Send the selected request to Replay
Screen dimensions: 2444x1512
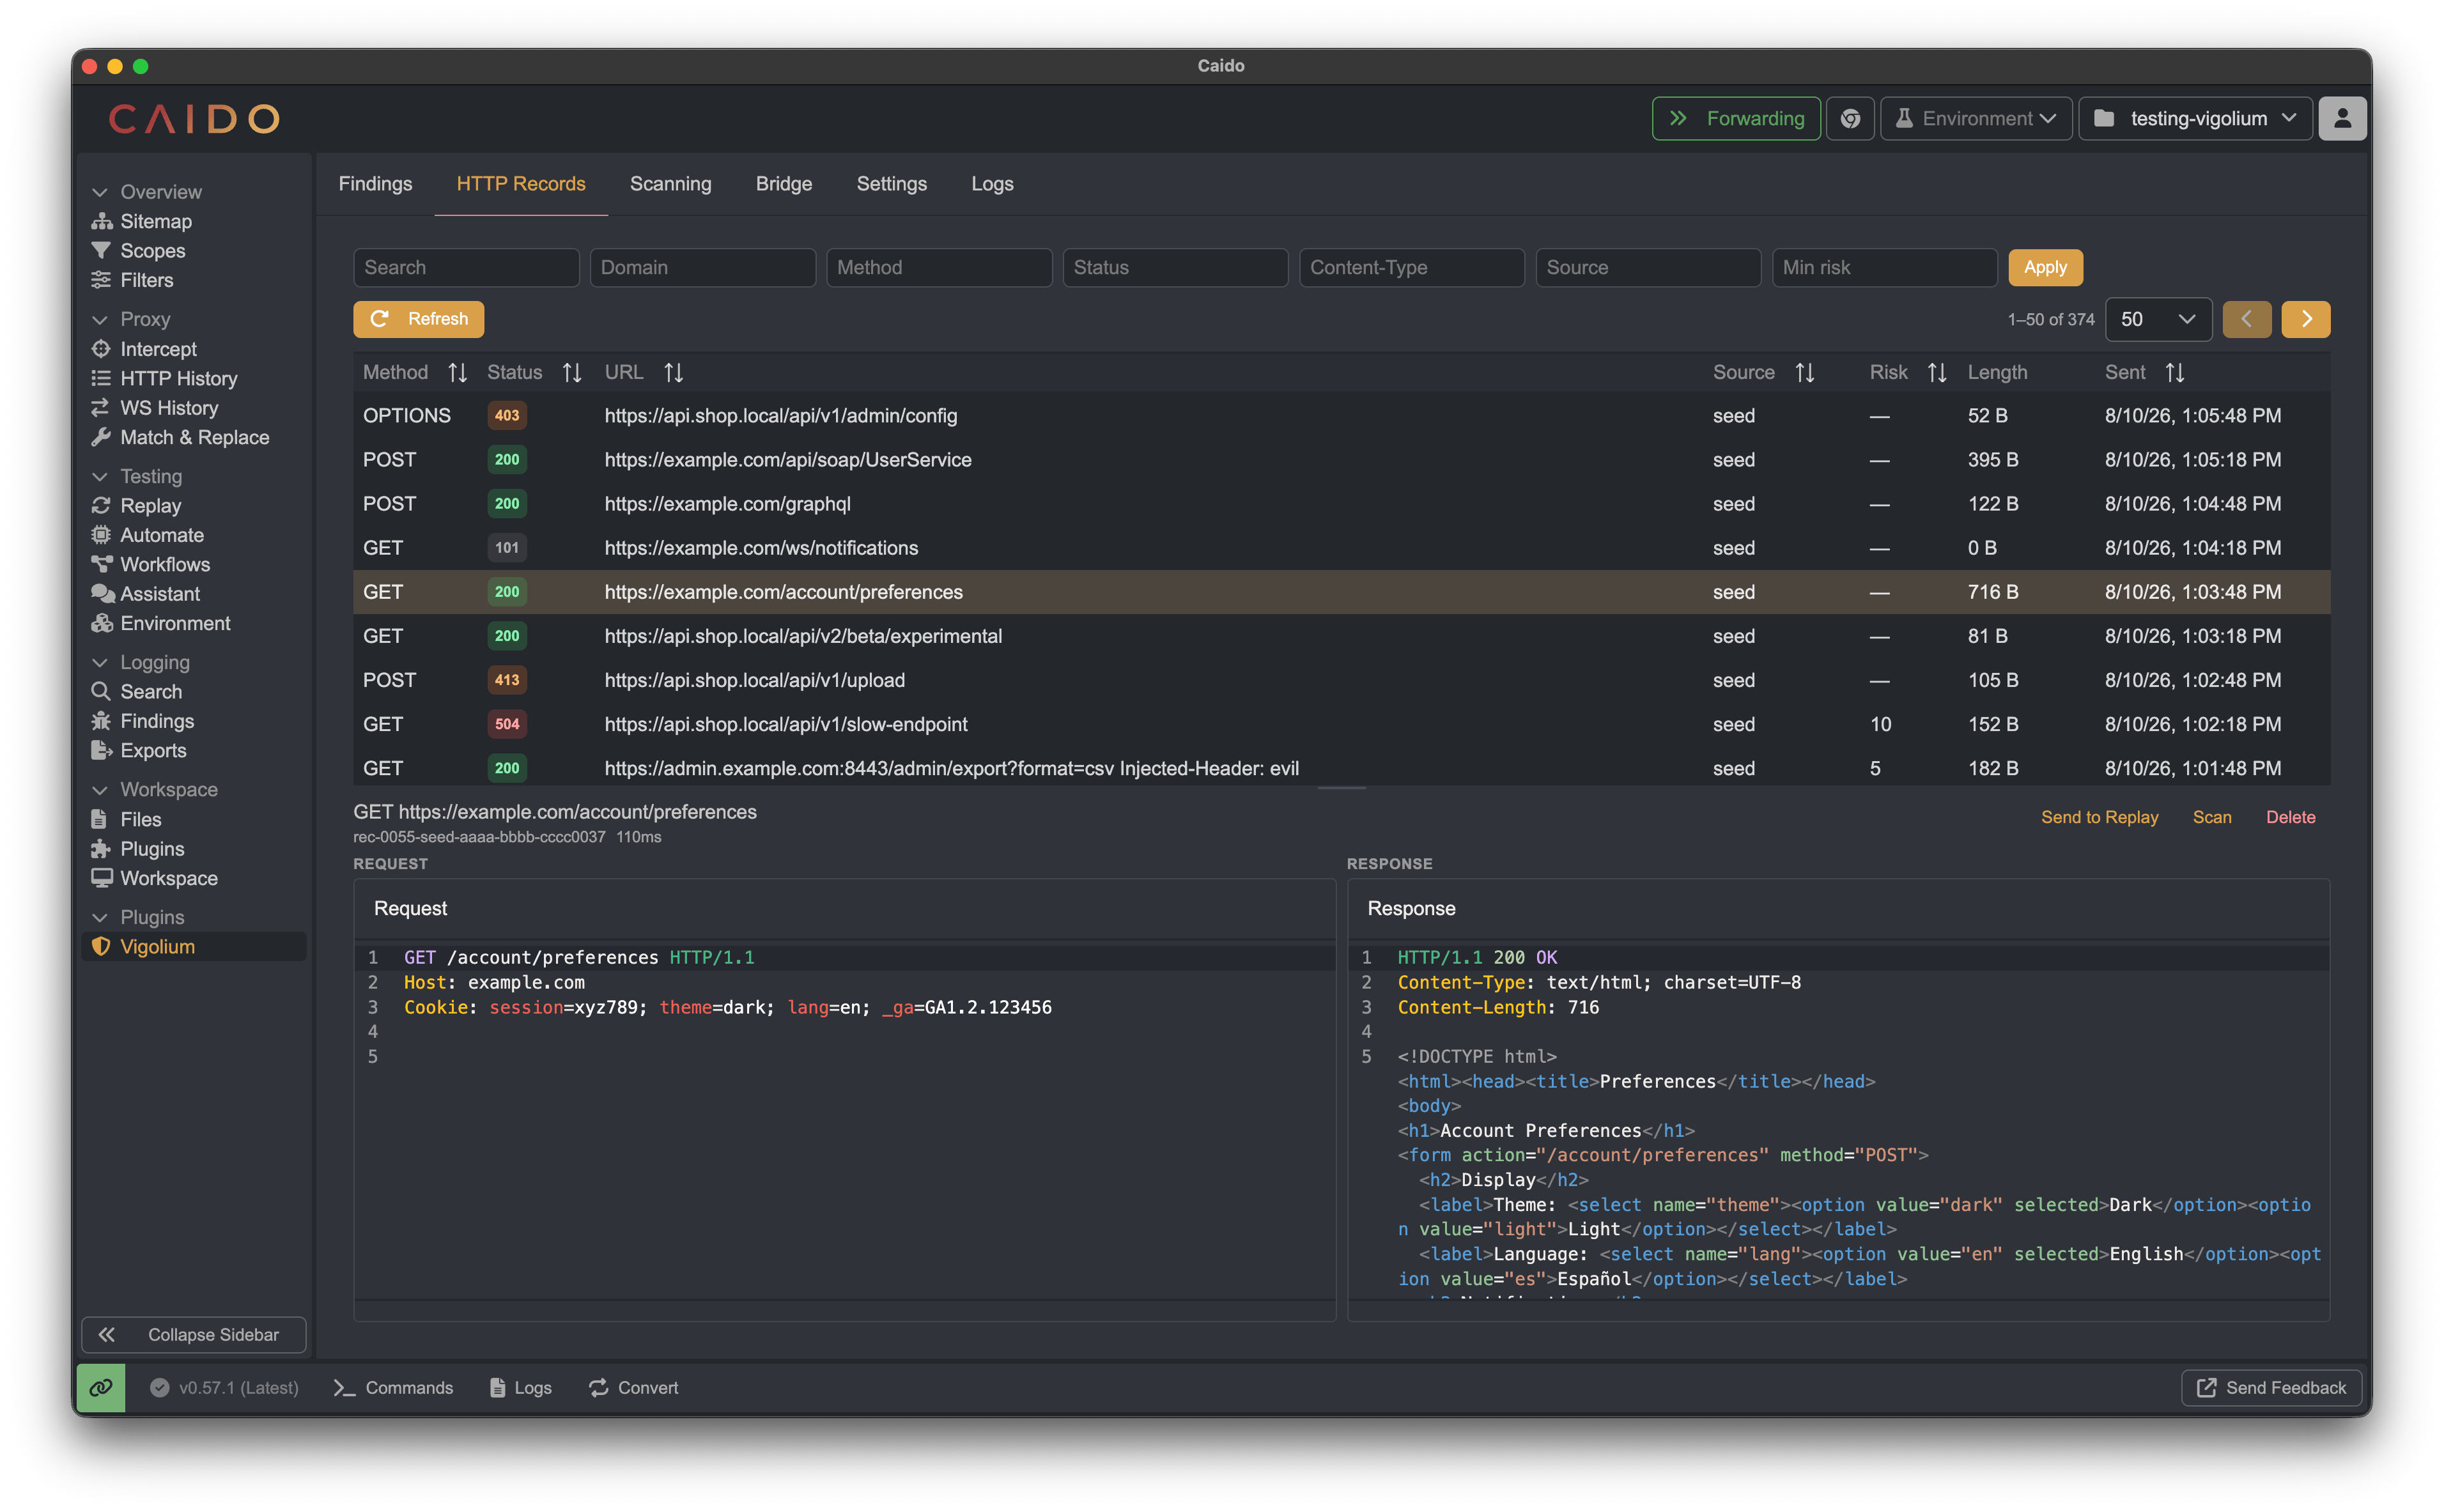point(2099,817)
